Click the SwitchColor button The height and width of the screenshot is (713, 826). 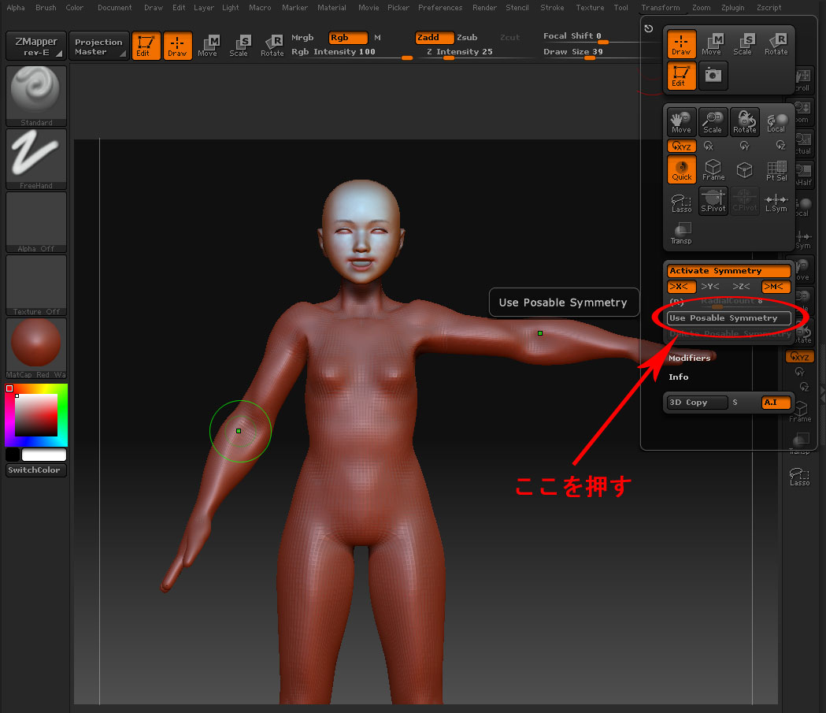click(x=35, y=470)
